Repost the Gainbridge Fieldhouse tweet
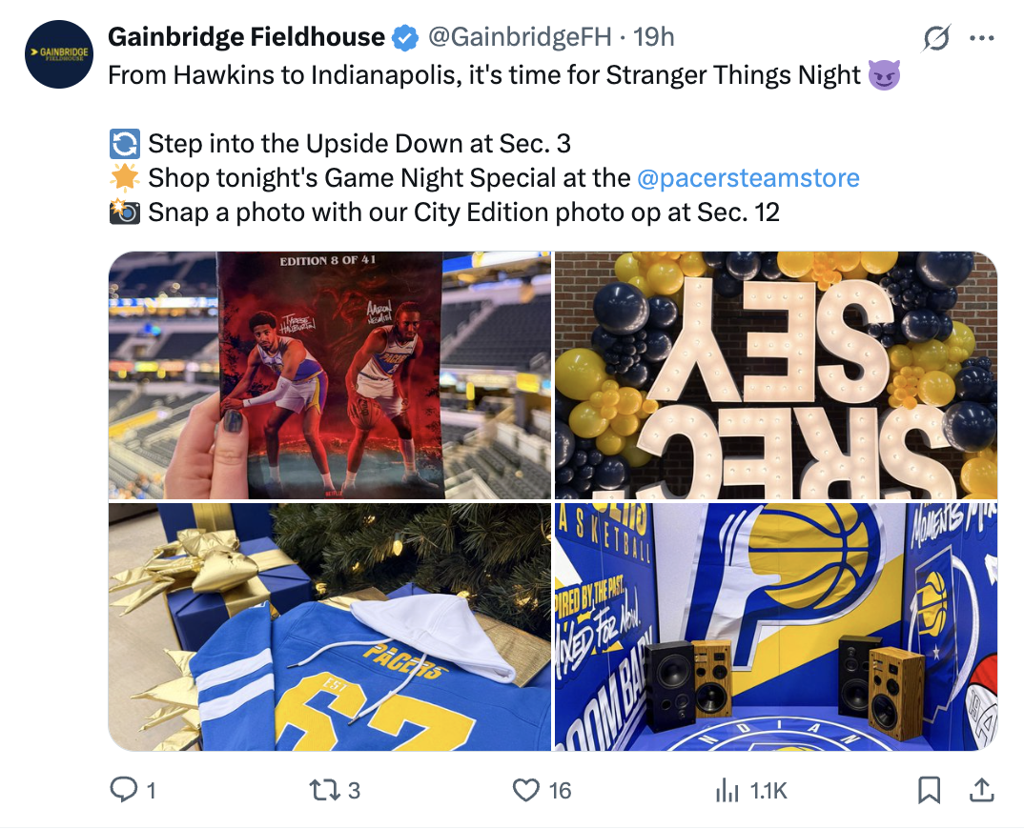The image size is (1024, 829). [x=327, y=790]
